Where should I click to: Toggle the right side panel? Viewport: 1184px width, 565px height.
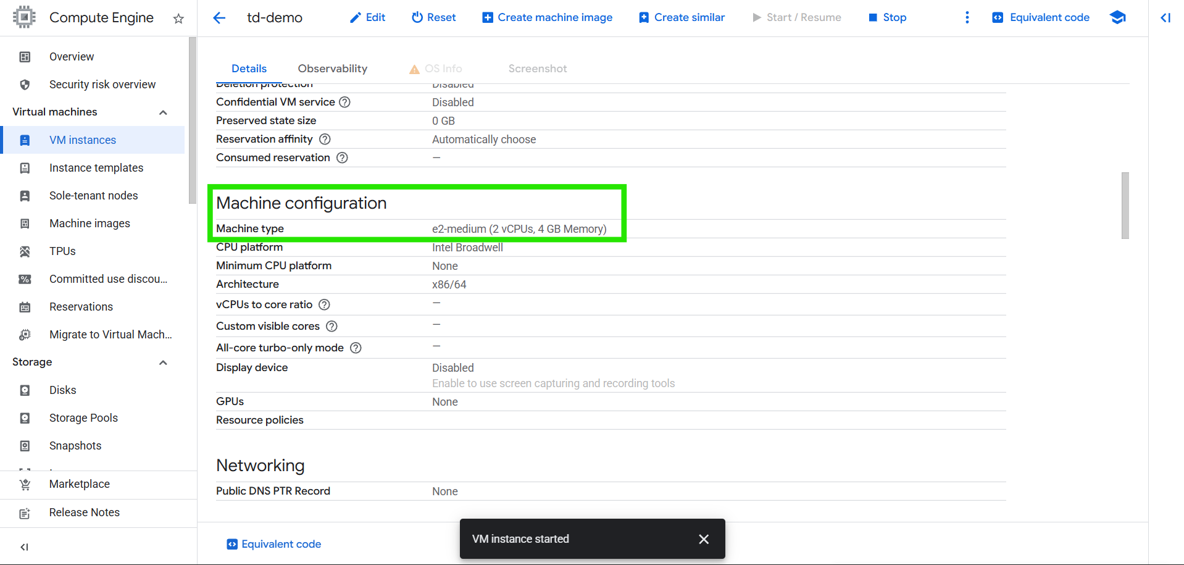click(x=1165, y=18)
